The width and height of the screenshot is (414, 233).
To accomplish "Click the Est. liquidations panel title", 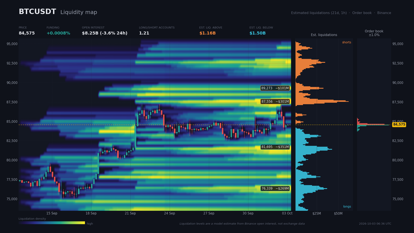I will point(324,35).
